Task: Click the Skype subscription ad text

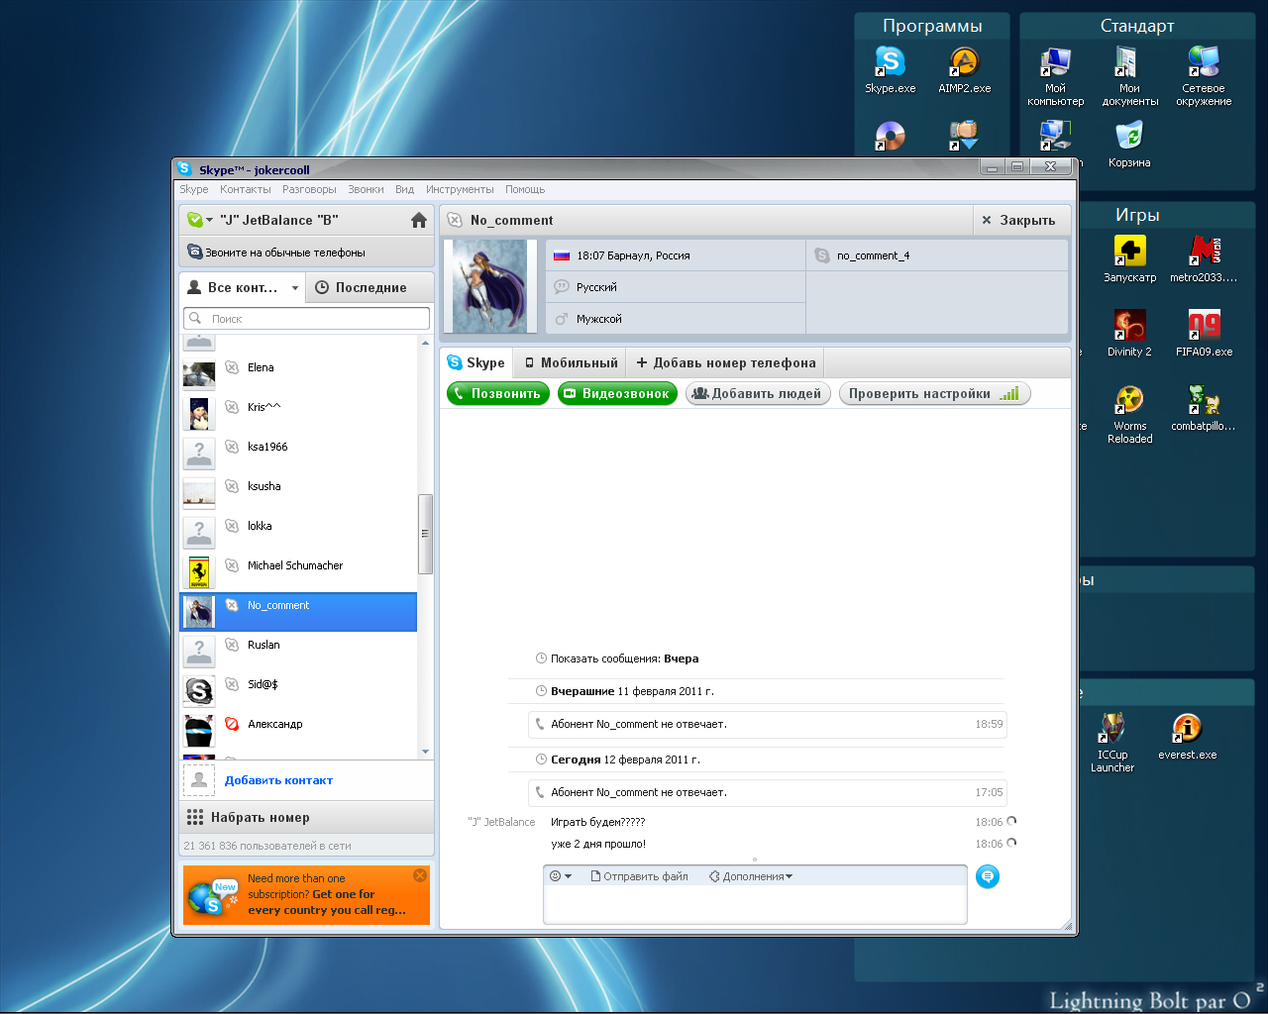Action: click(327, 894)
